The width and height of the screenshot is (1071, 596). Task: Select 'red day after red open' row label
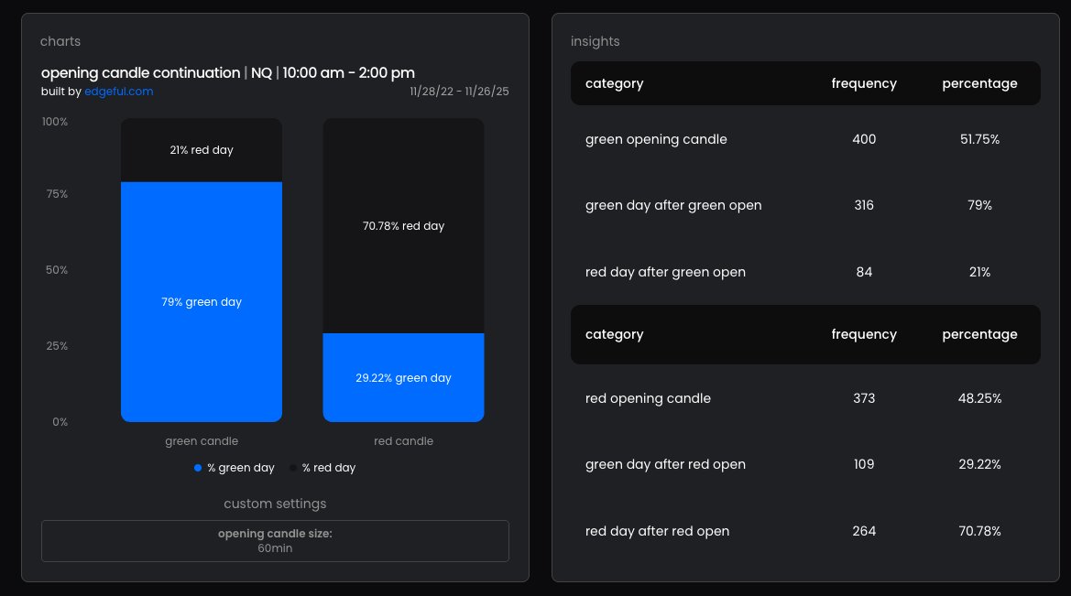(657, 531)
